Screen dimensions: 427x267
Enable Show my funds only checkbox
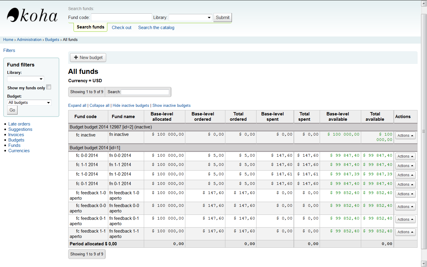click(49, 87)
